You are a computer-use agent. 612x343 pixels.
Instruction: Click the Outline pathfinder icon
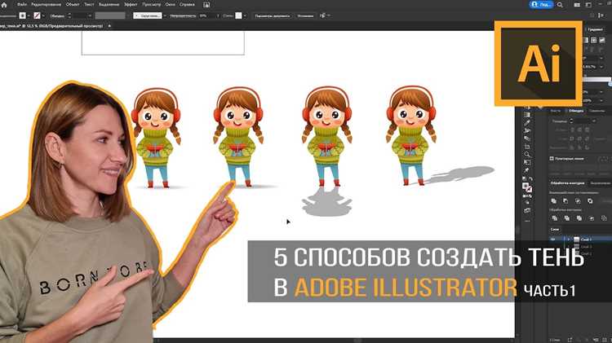604,218
